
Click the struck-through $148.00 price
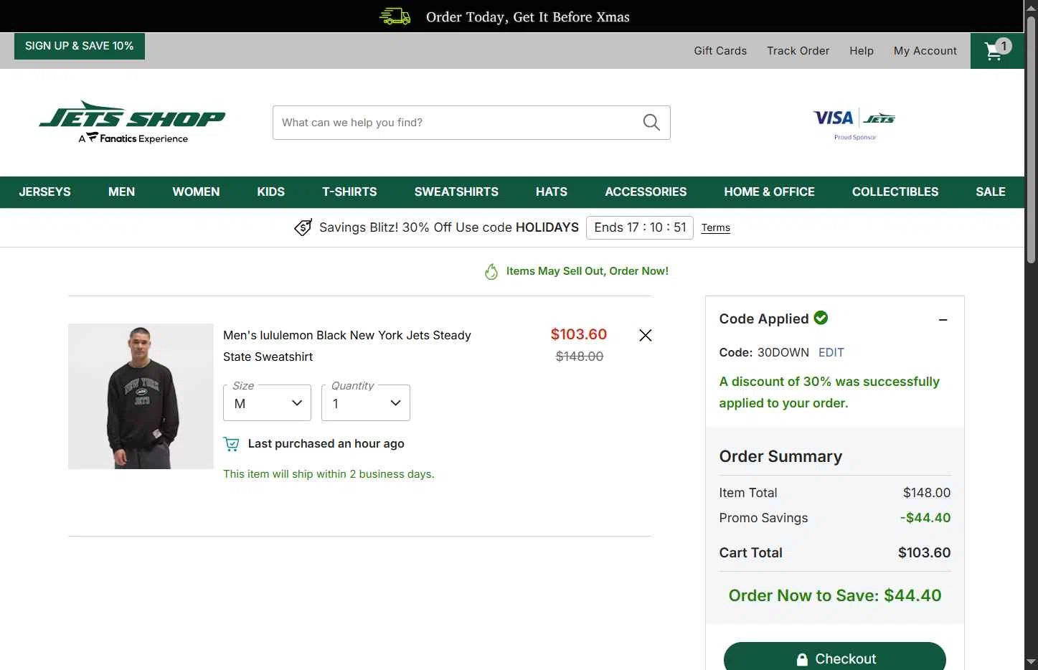580,357
